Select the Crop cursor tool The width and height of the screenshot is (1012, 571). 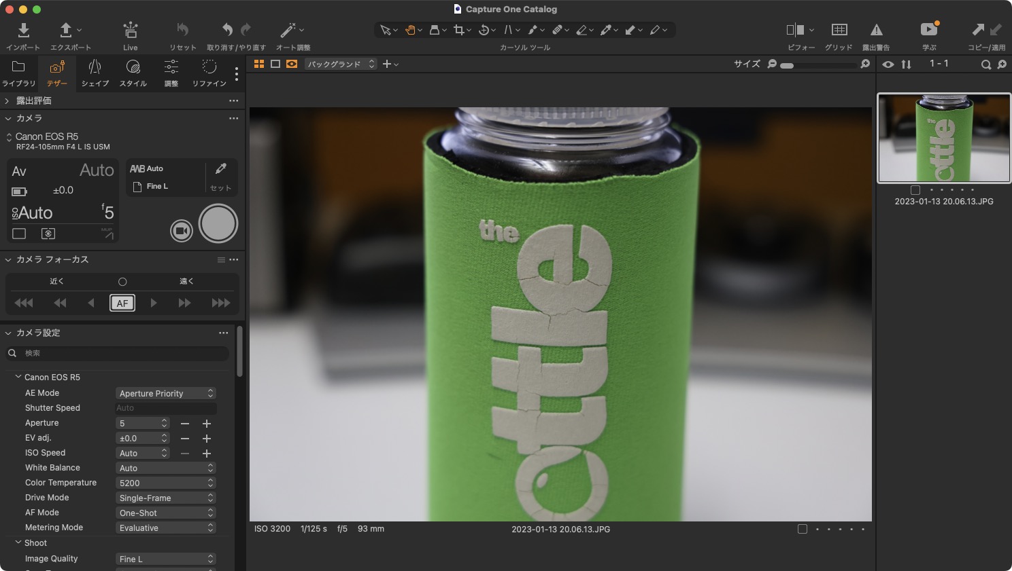(x=459, y=30)
